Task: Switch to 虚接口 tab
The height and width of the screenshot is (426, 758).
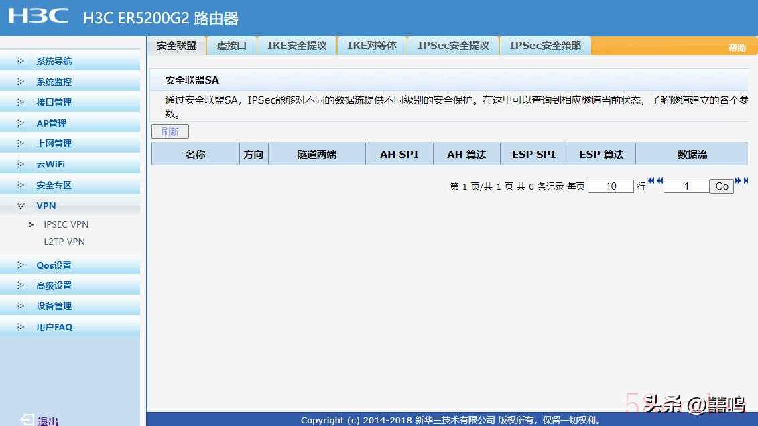Action: click(x=232, y=46)
